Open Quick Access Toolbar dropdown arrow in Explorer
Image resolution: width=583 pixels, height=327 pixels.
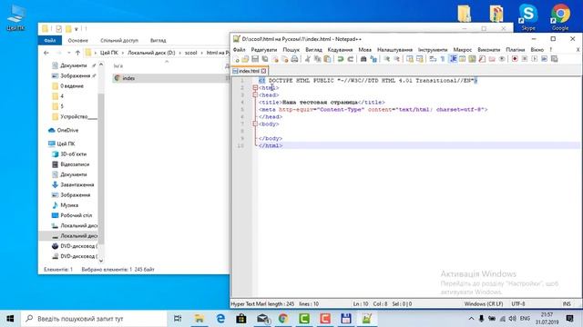point(77,29)
